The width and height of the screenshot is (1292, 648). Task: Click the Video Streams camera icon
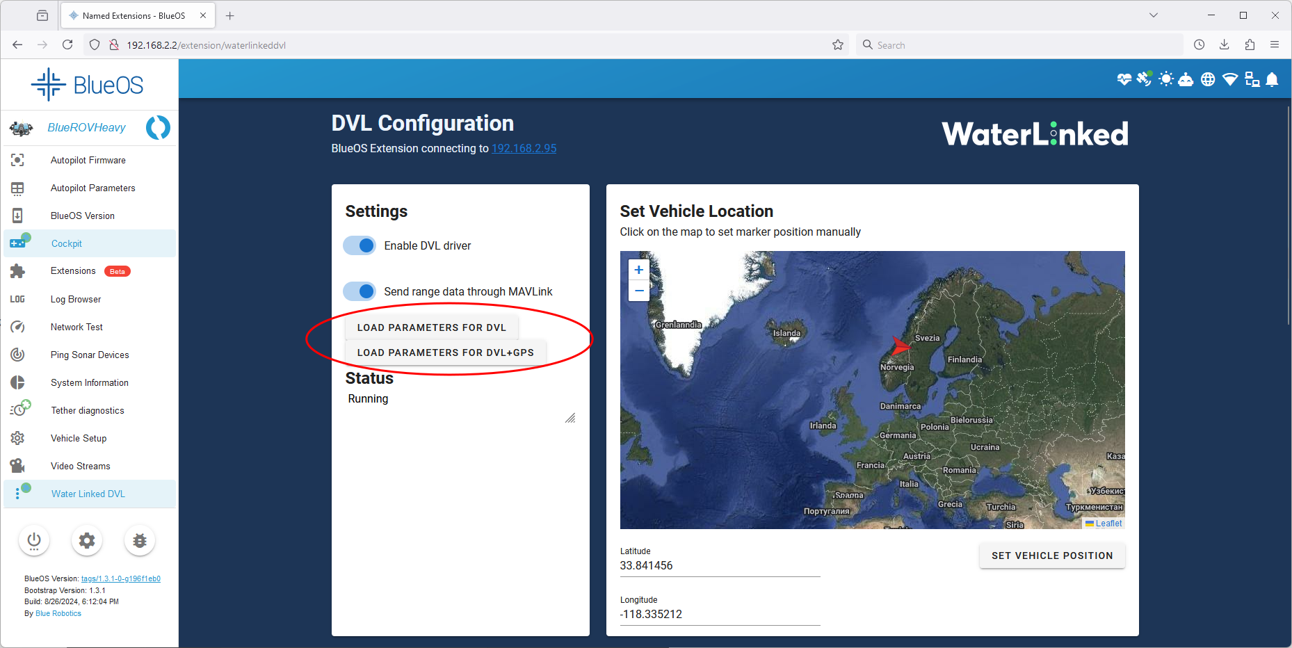tap(17, 466)
